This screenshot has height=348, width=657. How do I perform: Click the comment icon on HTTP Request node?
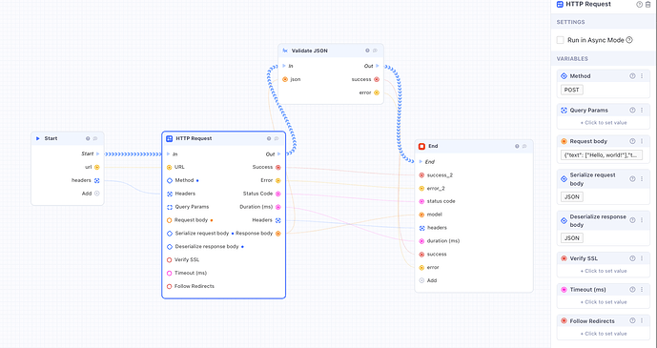tap(277, 138)
